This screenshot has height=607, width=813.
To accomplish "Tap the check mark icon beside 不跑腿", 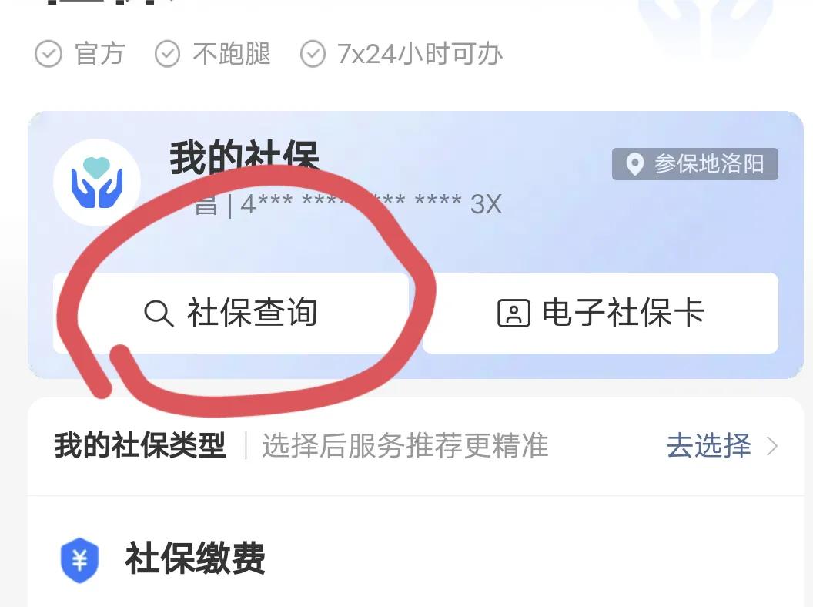I will (167, 54).
